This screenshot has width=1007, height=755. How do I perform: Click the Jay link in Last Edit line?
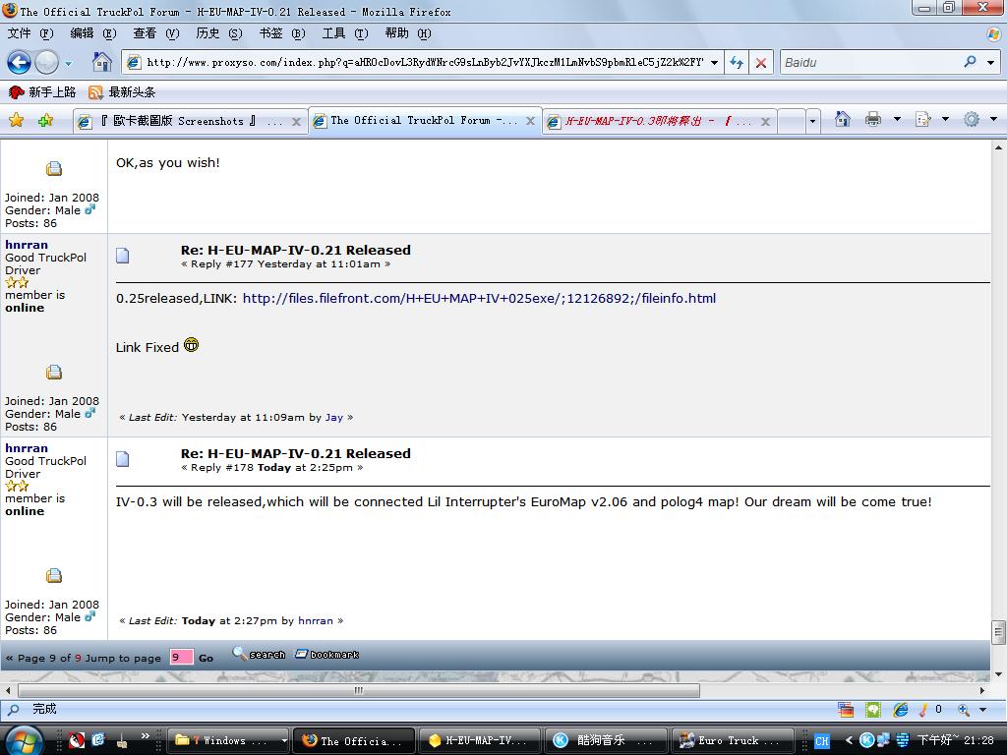[334, 417]
